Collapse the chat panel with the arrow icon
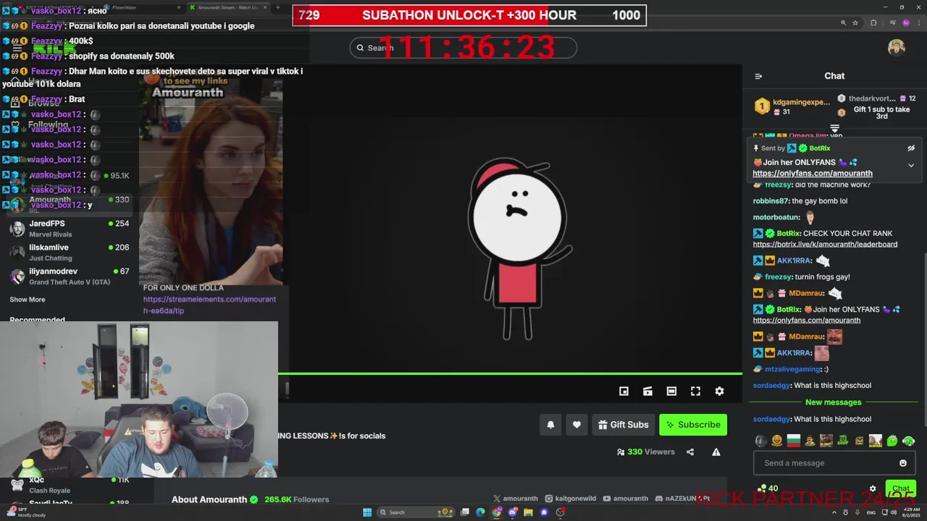The width and height of the screenshot is (927, 521). click(758, 76)
